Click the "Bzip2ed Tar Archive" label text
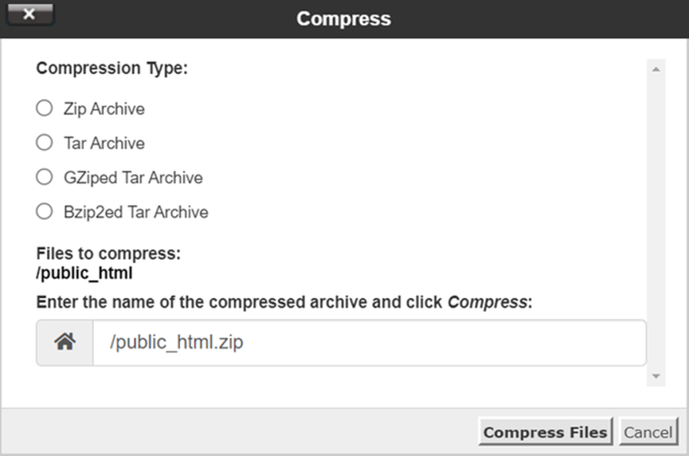Image resolution: width=689 pixels, height=456 pixels. click(136, 213)
